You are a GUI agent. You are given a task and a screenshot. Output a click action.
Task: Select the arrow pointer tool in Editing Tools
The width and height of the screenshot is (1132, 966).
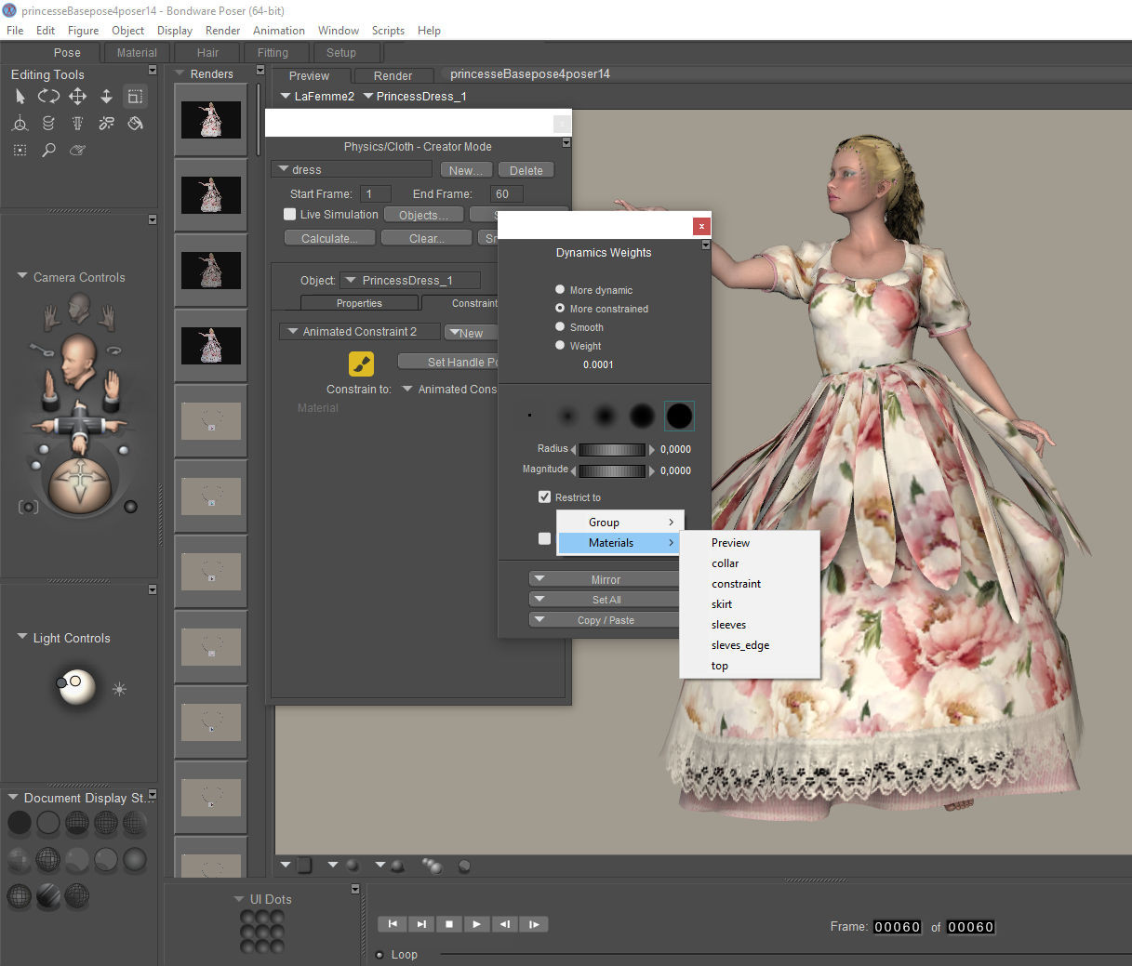click(20, 96)
